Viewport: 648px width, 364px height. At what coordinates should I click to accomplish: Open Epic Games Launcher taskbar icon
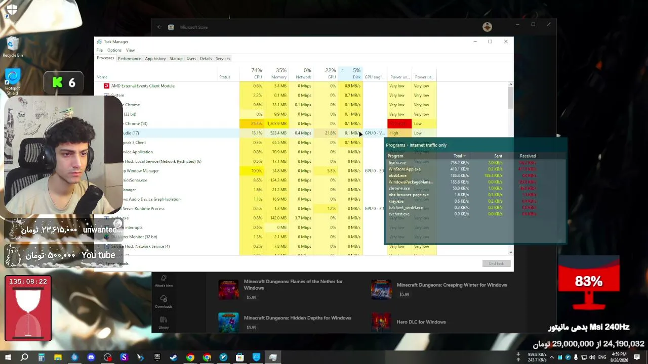[x=157, y=357]
